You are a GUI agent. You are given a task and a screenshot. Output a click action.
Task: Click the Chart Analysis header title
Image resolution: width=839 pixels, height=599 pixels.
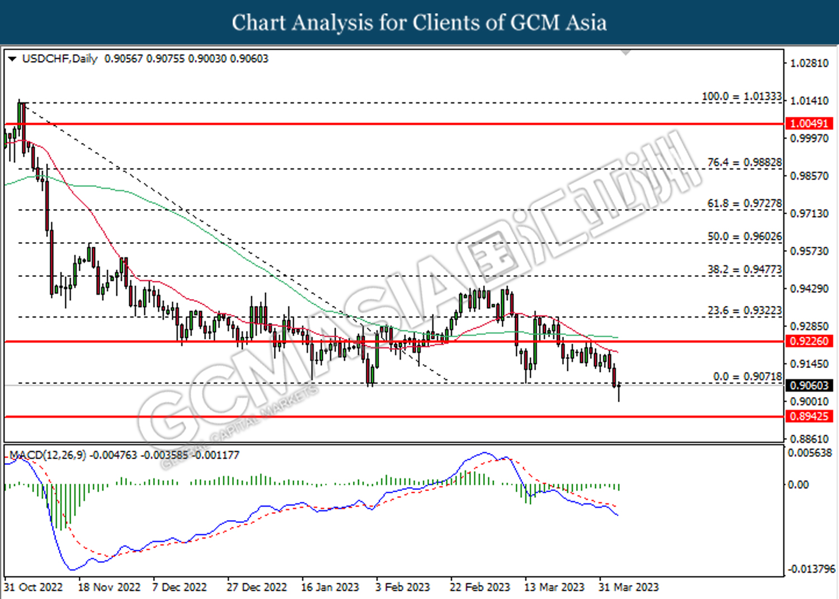[x=419, y=23]
